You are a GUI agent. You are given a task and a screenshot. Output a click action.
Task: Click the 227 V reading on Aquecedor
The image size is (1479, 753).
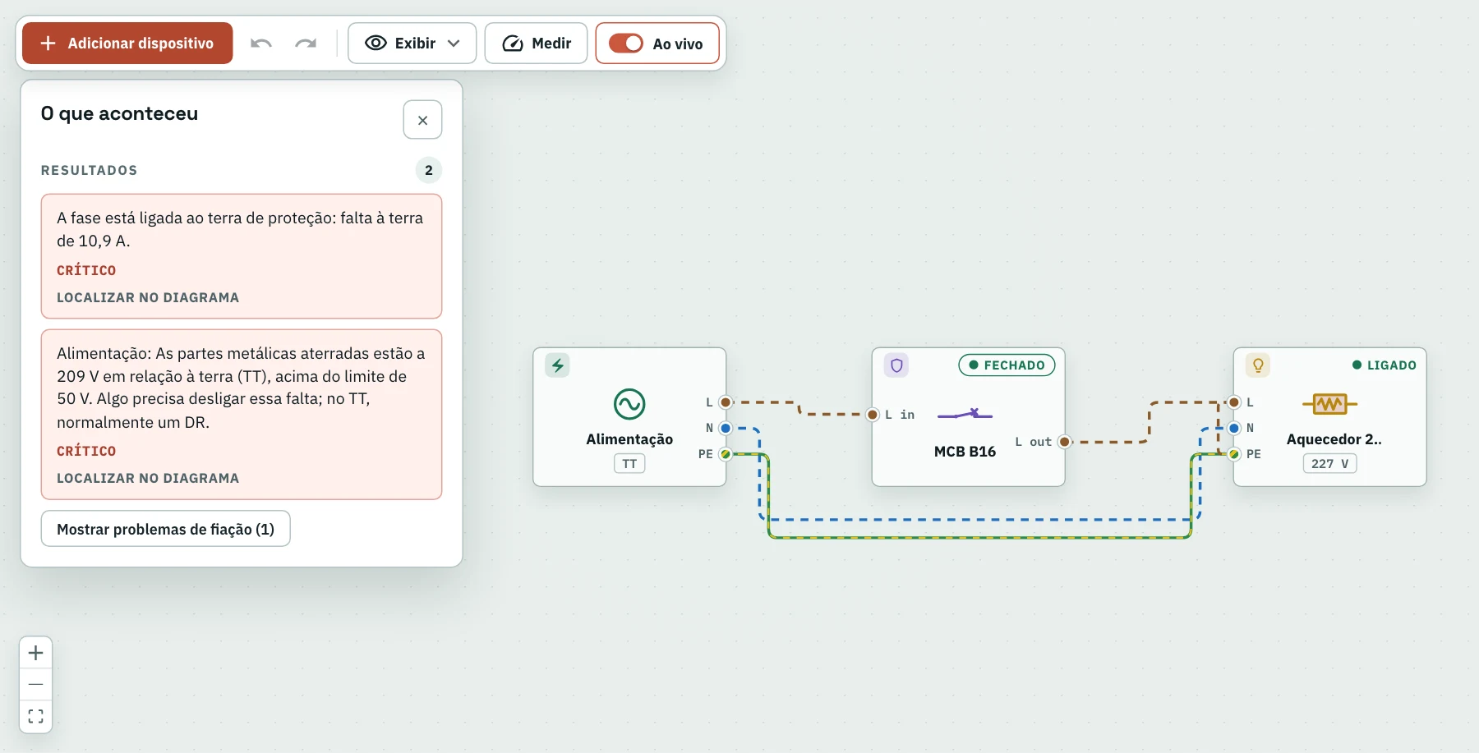[x=1329, y=464]
